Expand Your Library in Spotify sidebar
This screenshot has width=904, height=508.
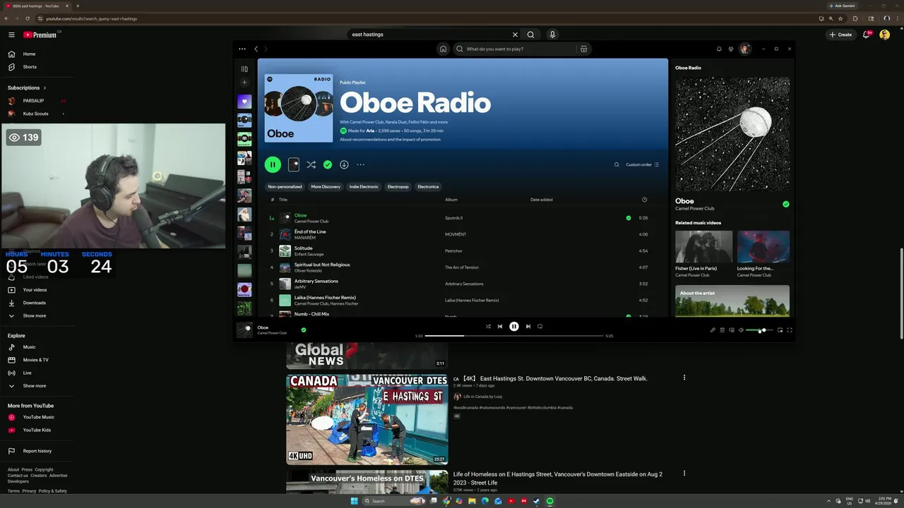coord(244,69)
